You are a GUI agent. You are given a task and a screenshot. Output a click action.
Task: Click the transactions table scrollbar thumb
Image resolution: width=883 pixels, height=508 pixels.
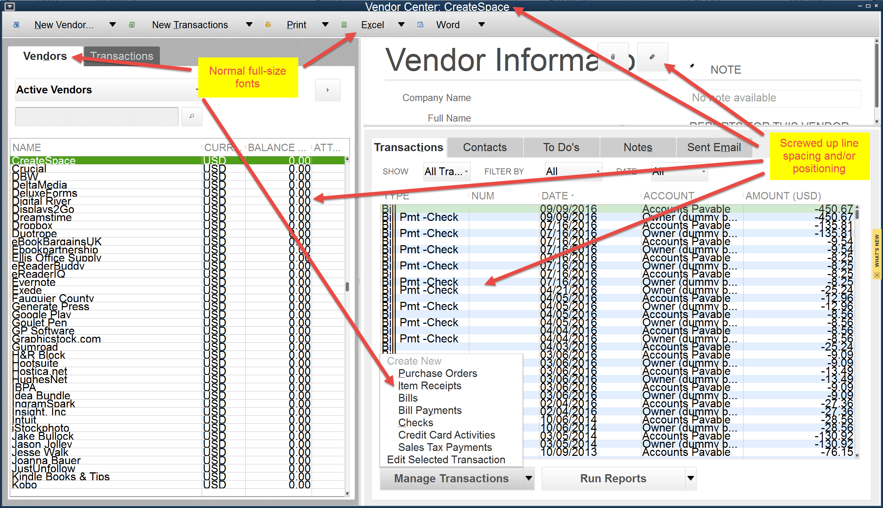coord(857,215)
